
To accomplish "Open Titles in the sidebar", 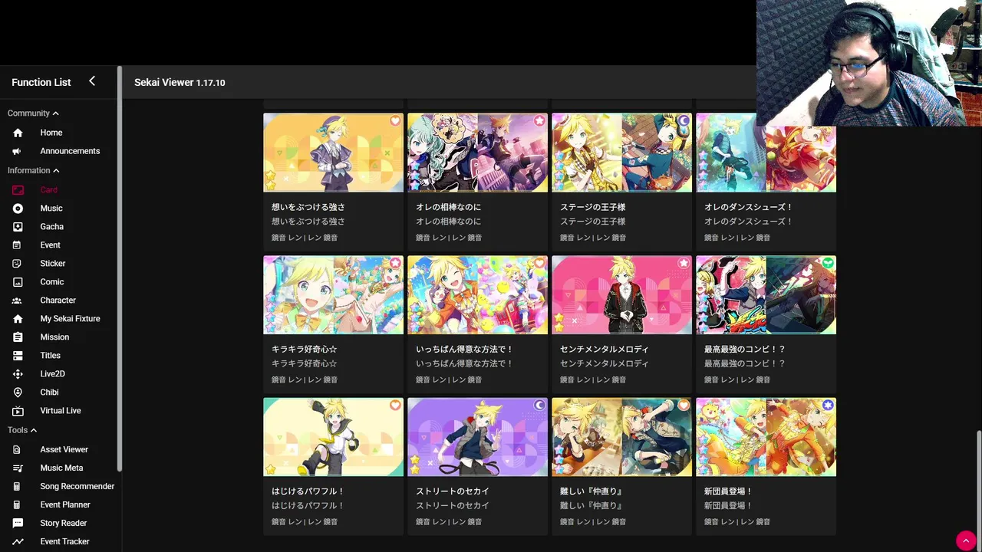I will (x=50, y=355).
